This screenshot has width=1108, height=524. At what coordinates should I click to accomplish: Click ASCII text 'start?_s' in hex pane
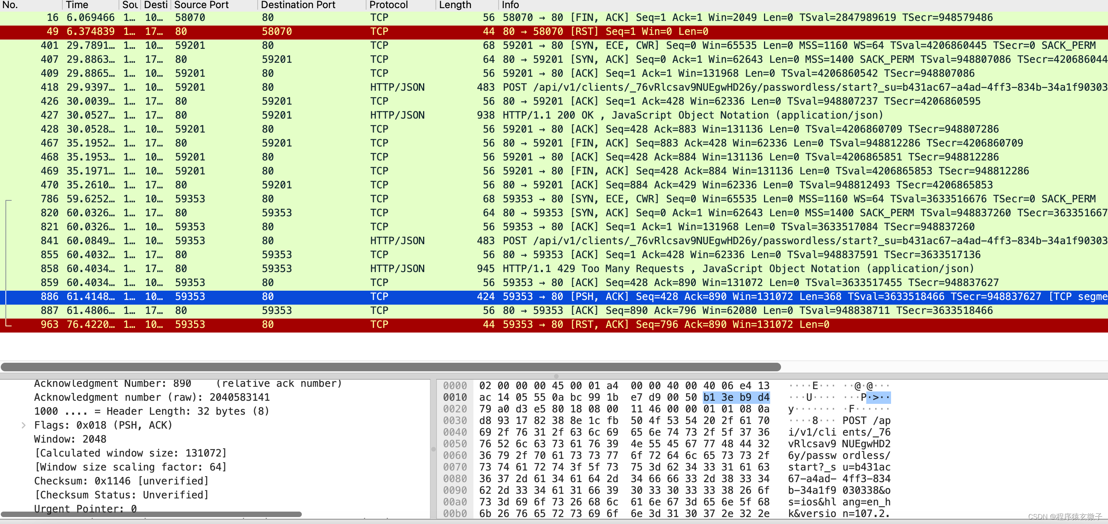(812, 467)
